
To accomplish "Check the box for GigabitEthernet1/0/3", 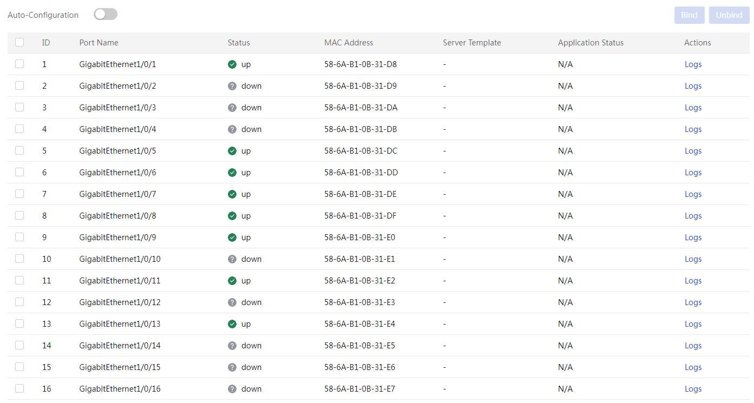I will [x=19, y=107].
